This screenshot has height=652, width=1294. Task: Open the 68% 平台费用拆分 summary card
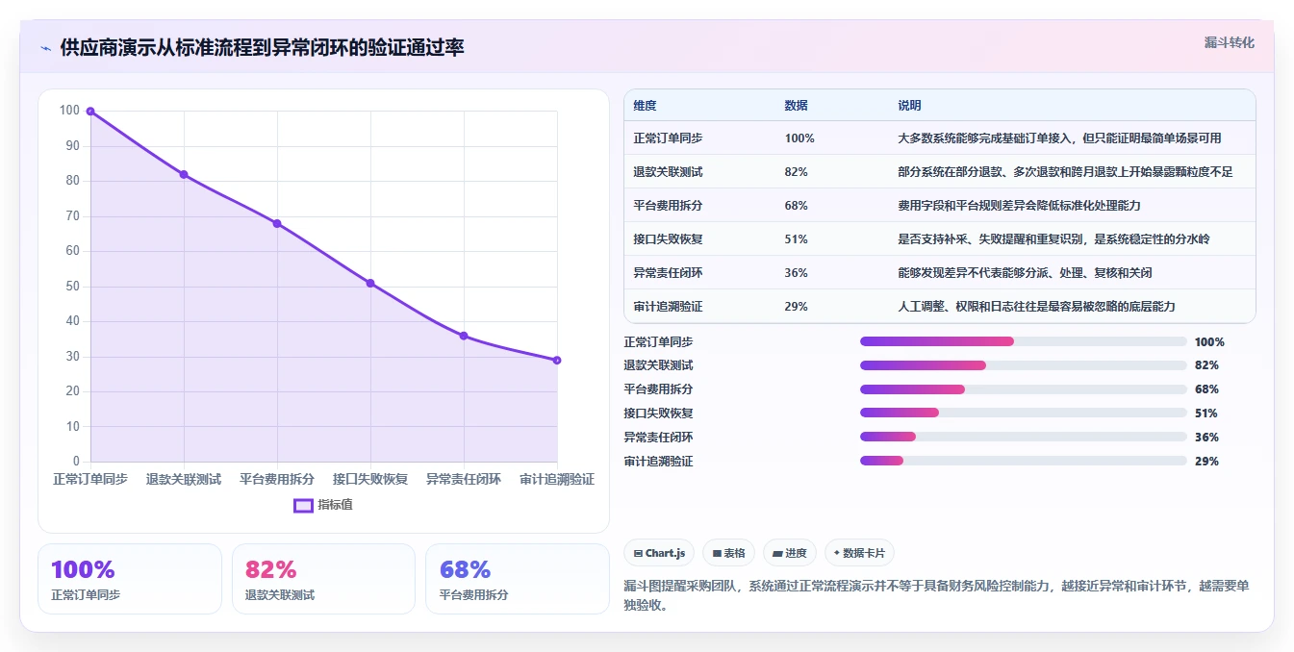pos(518,579)
